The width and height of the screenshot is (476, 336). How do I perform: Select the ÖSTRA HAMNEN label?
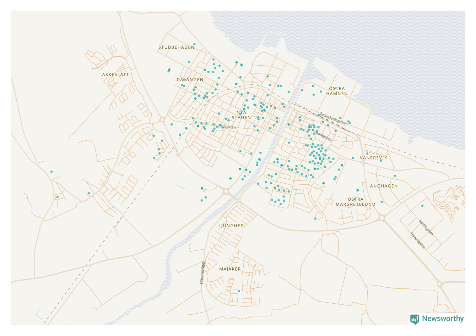click(x=337, y=91)
